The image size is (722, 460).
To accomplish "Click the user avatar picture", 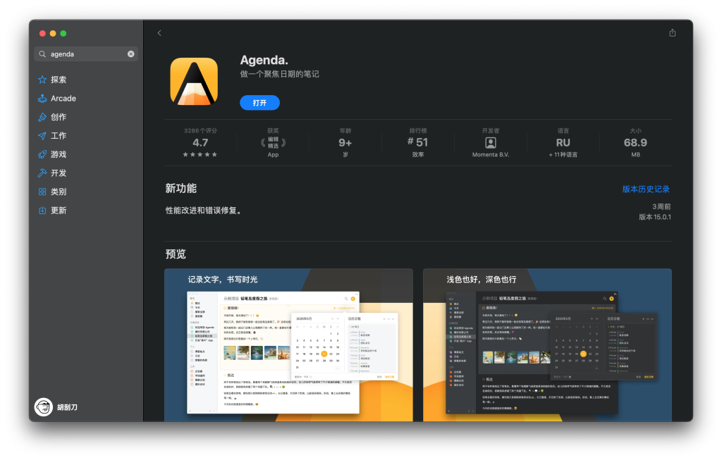I will pyautogui.click(x=44, y=407).
